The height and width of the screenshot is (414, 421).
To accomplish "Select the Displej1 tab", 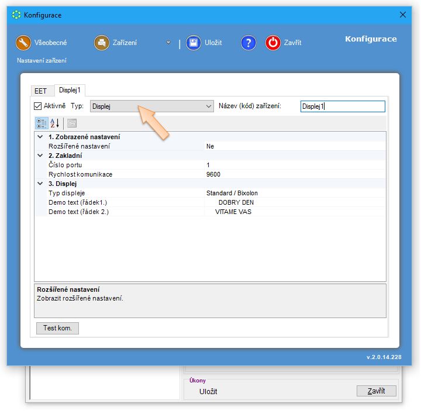I will click(x=70, y=90).
